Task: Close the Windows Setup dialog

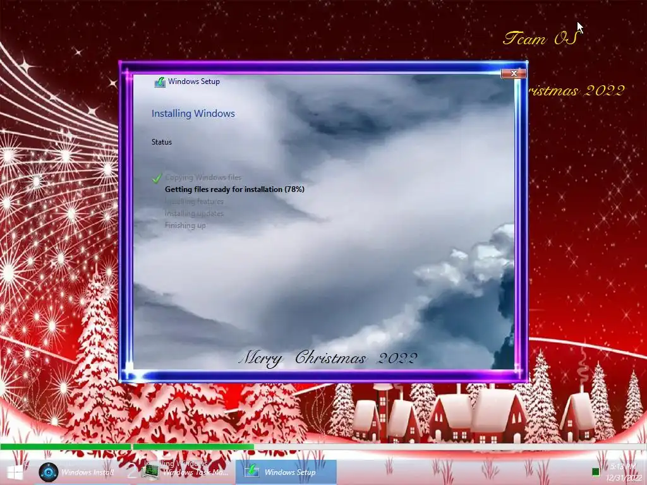Action: 513,73
